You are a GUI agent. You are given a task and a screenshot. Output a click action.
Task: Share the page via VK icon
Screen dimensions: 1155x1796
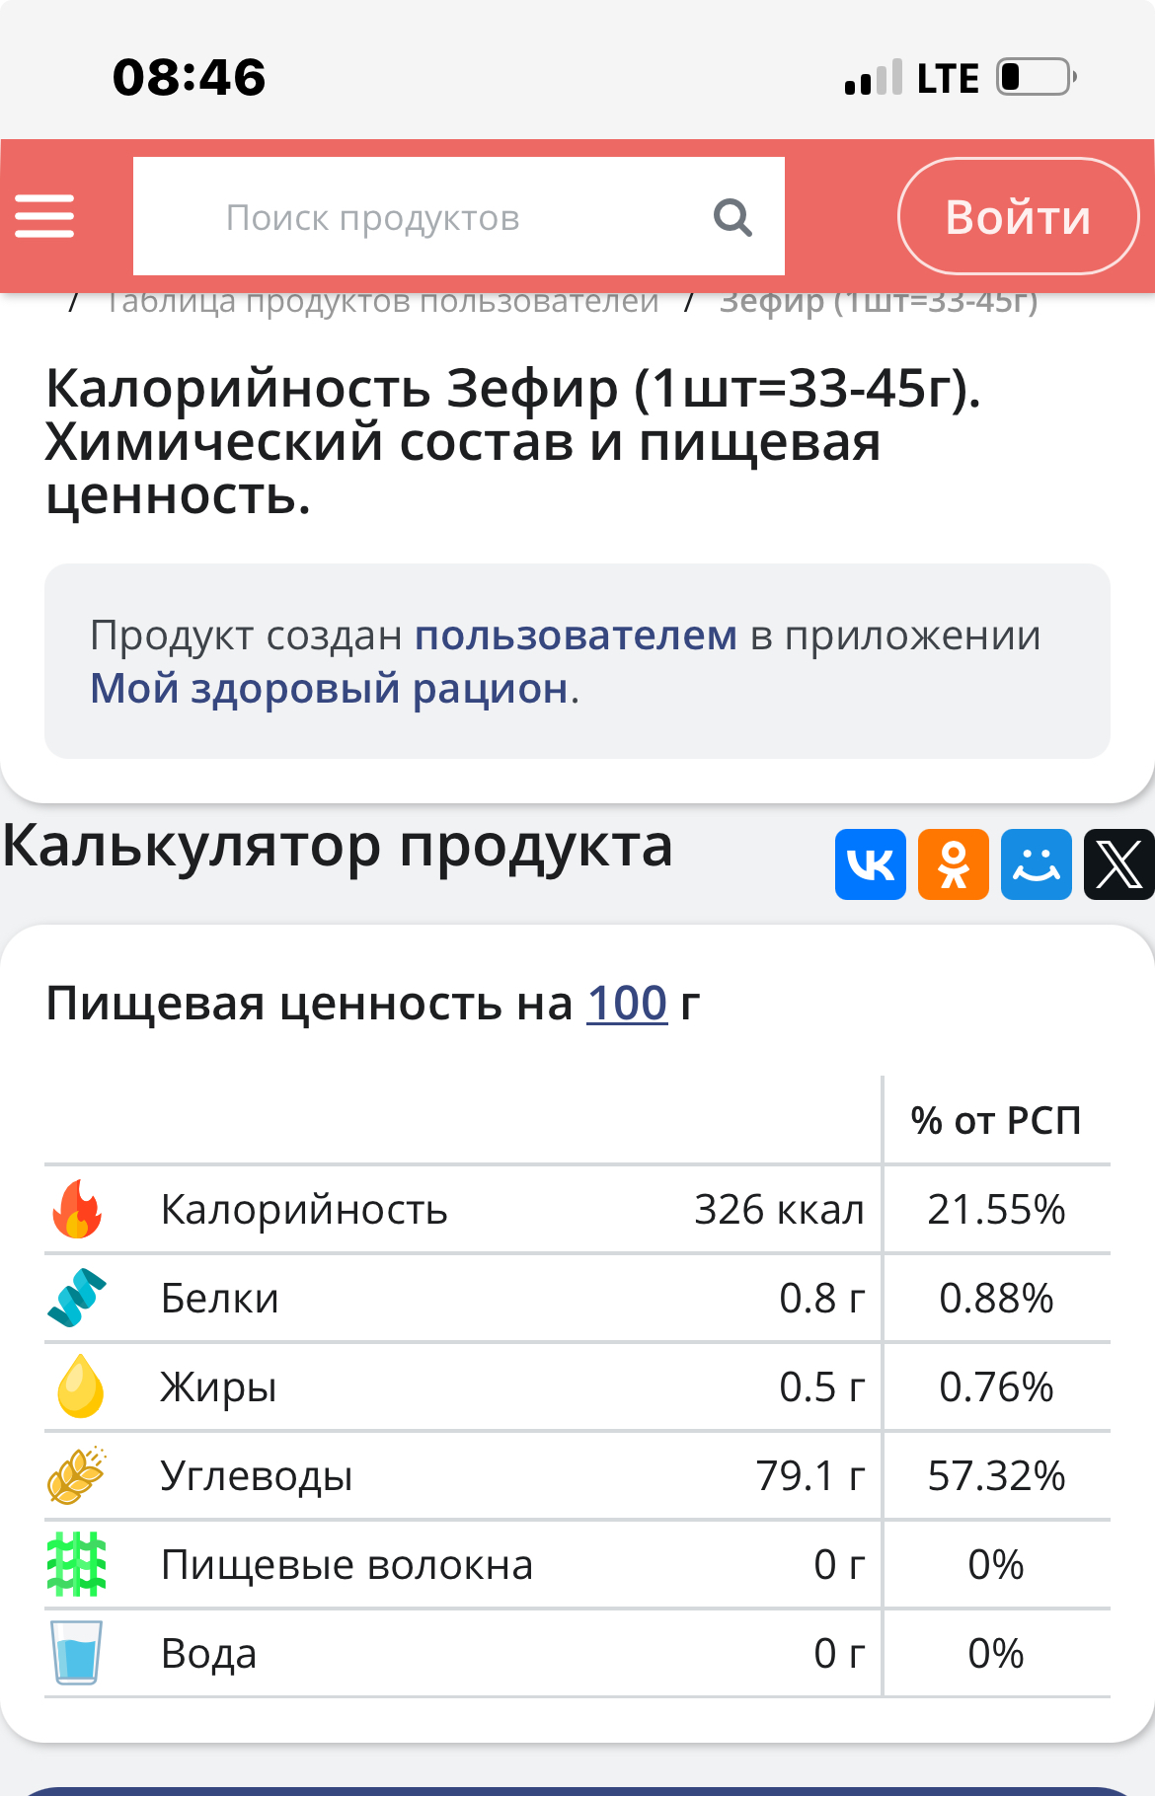[871, 864]
